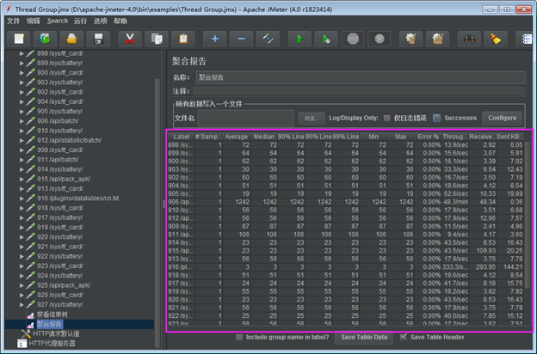The height and width of the screenshot is (354, 537).
Task: Expand the 912 /api/statistic/batch/ node
Action: click(x=22, y=140)
